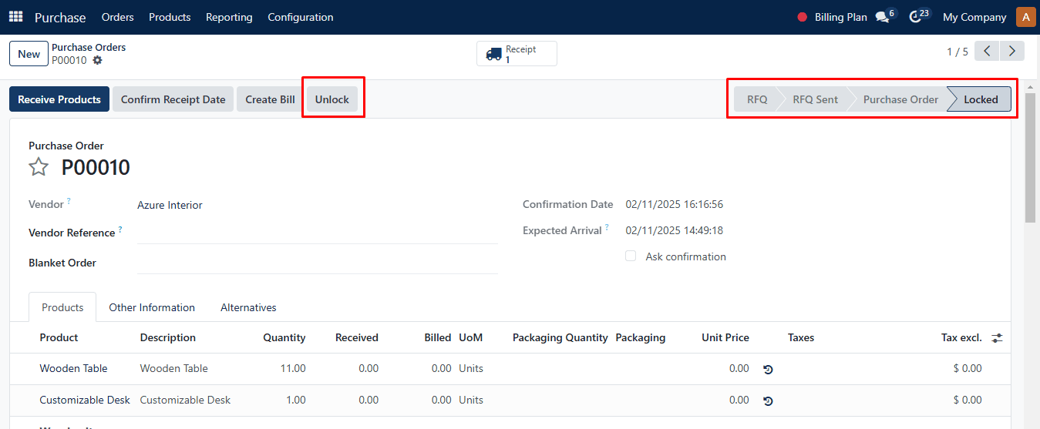Screen dimensions: 1040x429
Task: Mark P00010 as favorite with star
Action: coord(39,167)
